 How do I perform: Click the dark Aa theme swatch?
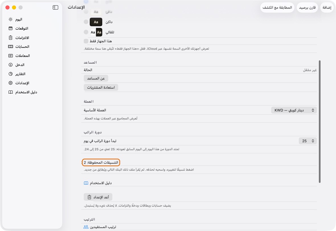pyautogui.click(x=96, y=22)
